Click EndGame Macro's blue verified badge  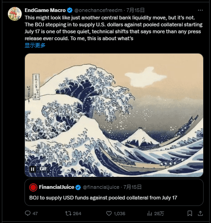coord(70,10)
